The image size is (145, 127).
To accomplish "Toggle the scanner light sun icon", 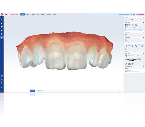I will 126,64.
